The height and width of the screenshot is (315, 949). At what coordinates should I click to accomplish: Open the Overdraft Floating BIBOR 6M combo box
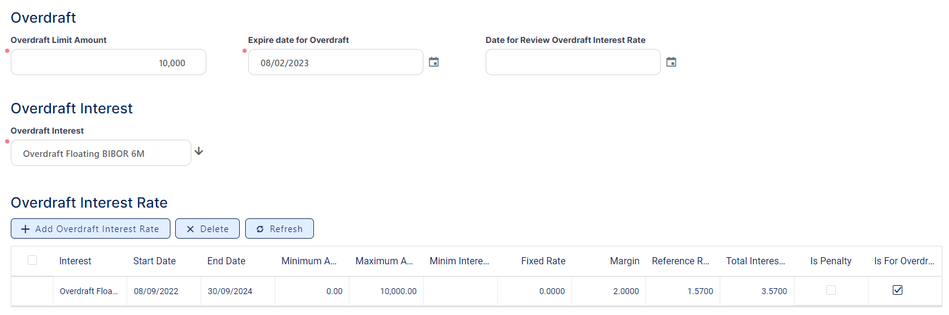pyautogui.click(x=101, y=153)
